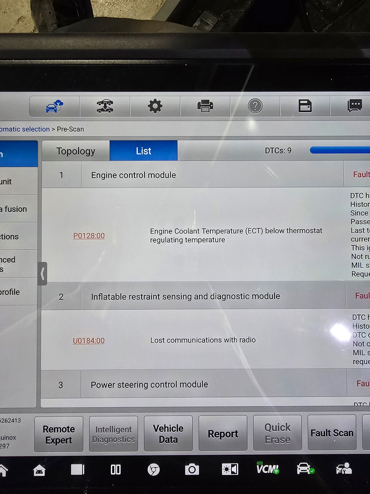Click the row number 2 cell
The image size is (370, 494).
pos(61,297)
